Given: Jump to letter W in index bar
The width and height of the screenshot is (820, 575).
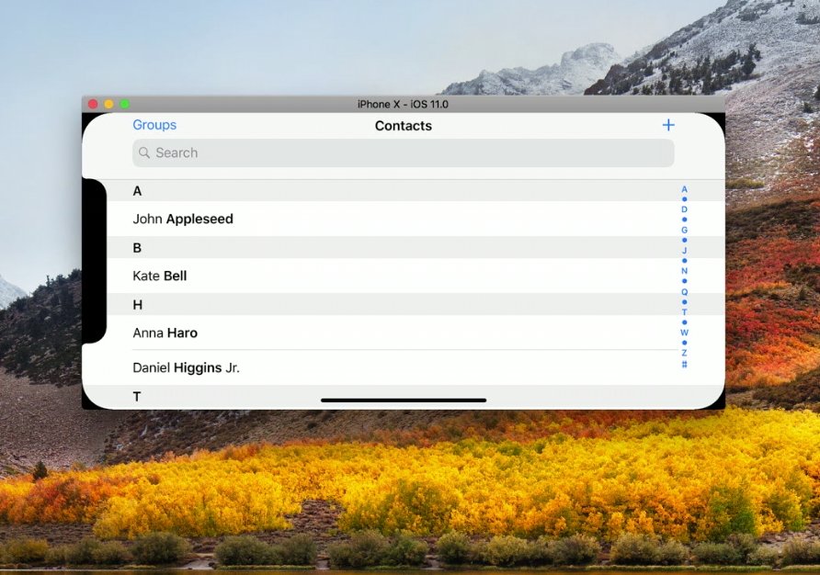Looking at the screenshot, I should click(x=684, y=333).
